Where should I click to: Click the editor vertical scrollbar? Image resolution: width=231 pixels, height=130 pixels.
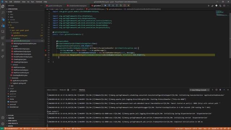point(230,35)
